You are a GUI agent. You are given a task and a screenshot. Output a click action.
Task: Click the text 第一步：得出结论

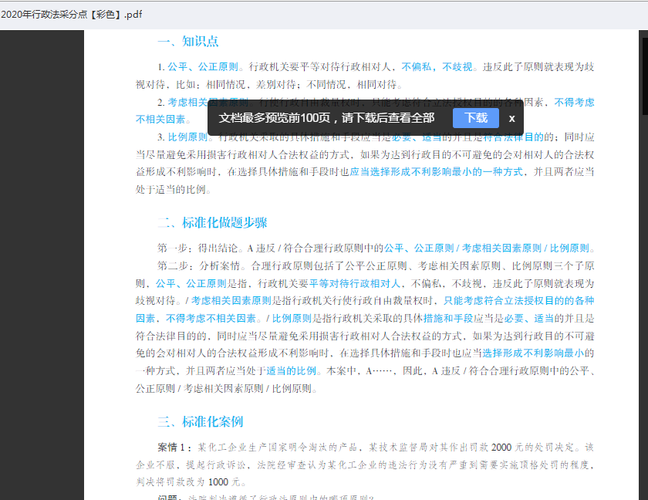tap(197, 248)
